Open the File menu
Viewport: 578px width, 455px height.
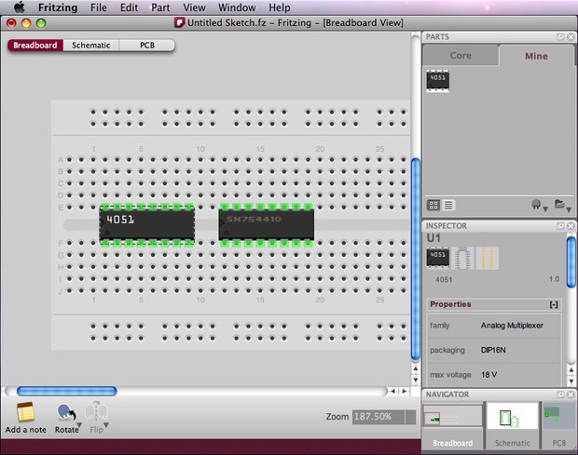99,7
